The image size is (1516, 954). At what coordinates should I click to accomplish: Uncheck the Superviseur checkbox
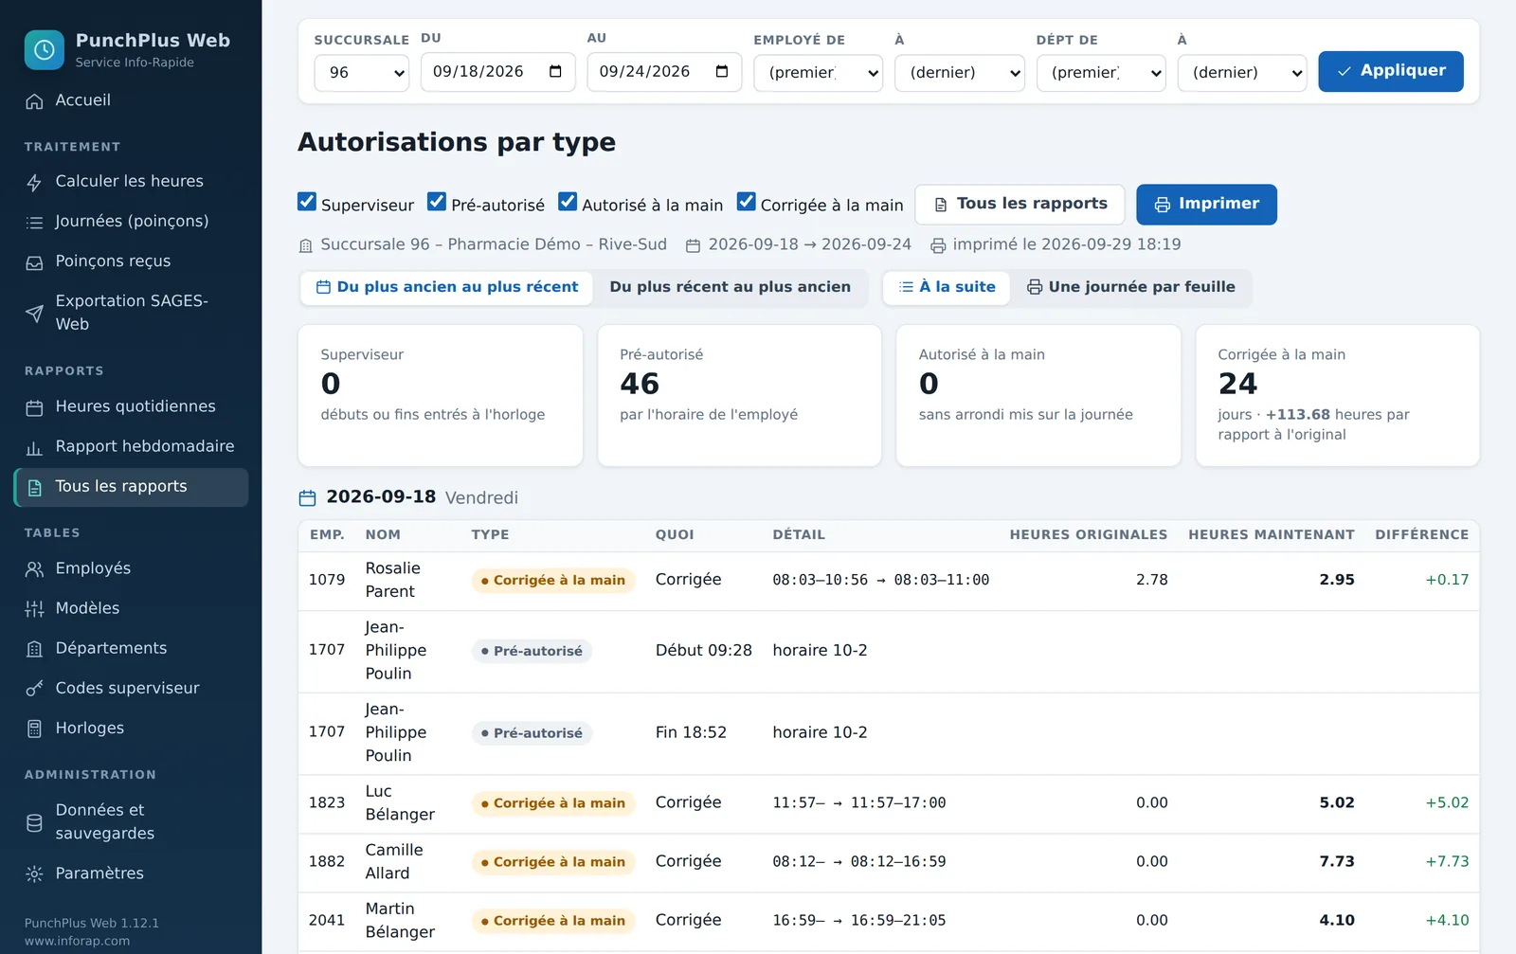click(307, 202)
